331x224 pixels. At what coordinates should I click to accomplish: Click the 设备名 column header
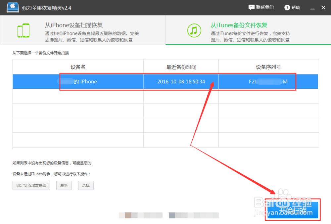pos(78,67)
